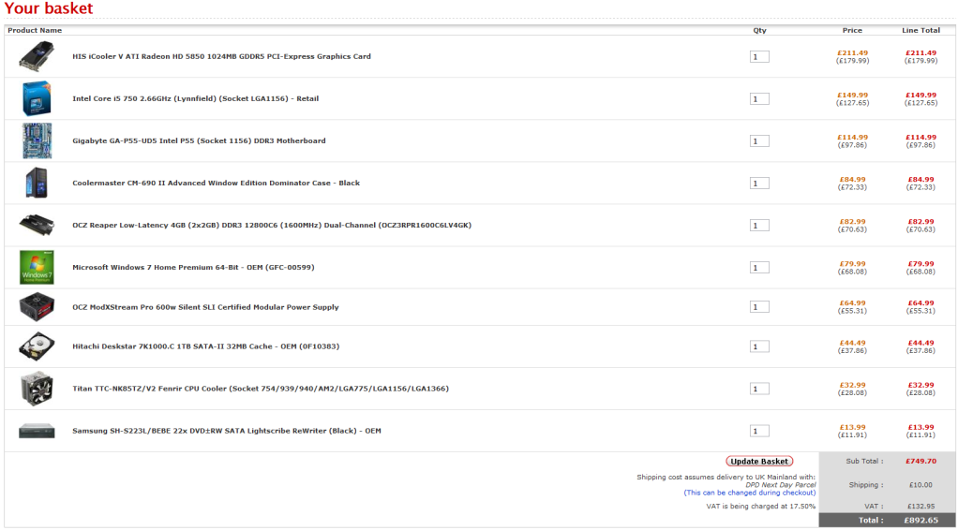Select the 'DPD Next Day Parcel' text
The height and width of the screenshot is (530, 958).
(781, 485)
